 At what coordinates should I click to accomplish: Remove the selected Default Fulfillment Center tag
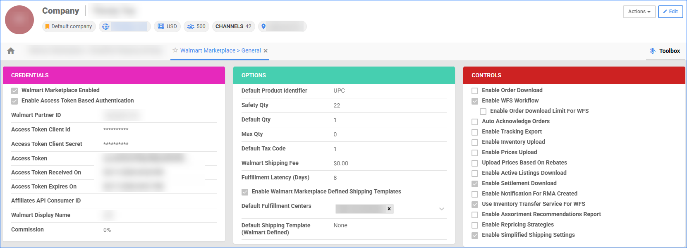pos(389,209)
